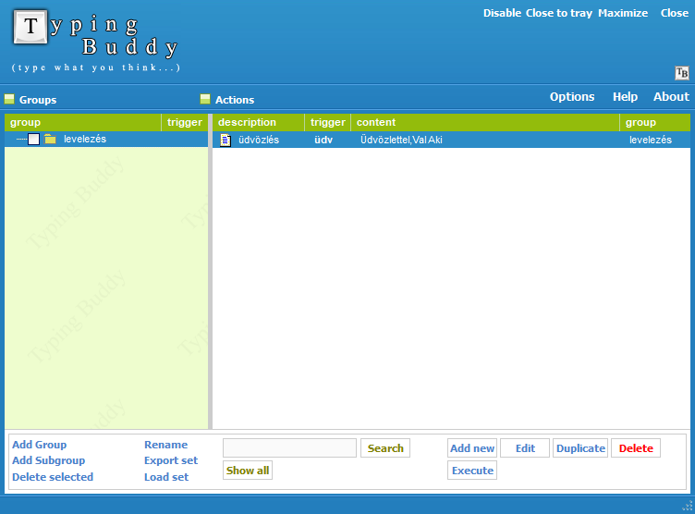695x514 pixels.
Task: Open the Help menu
Action: (625, 97)
